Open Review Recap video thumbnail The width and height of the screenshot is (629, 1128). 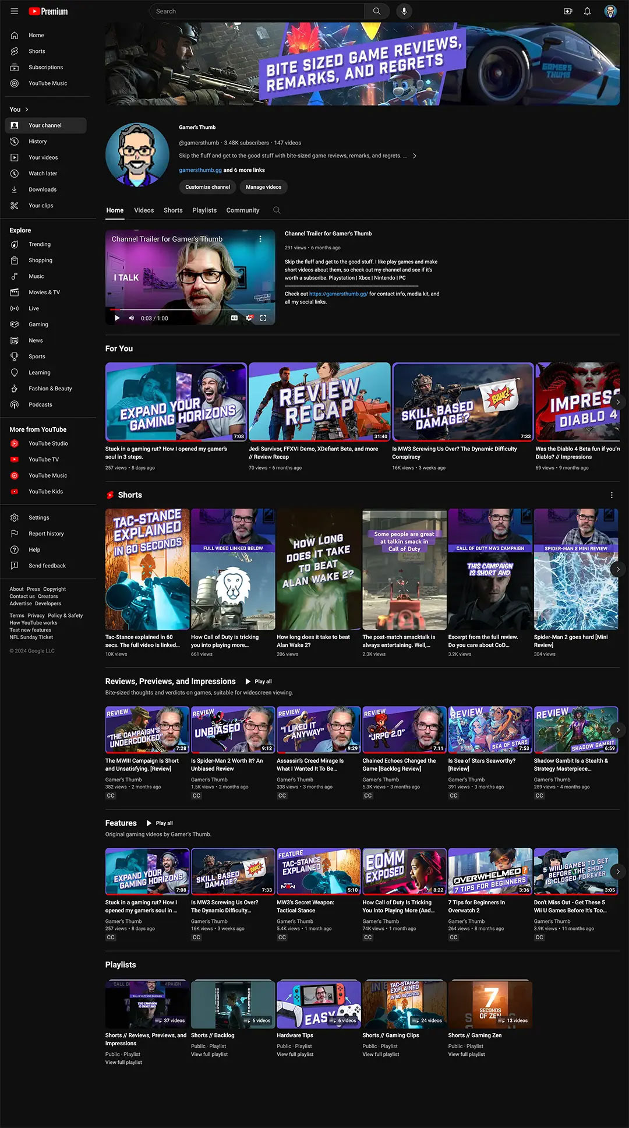[320, 402]
